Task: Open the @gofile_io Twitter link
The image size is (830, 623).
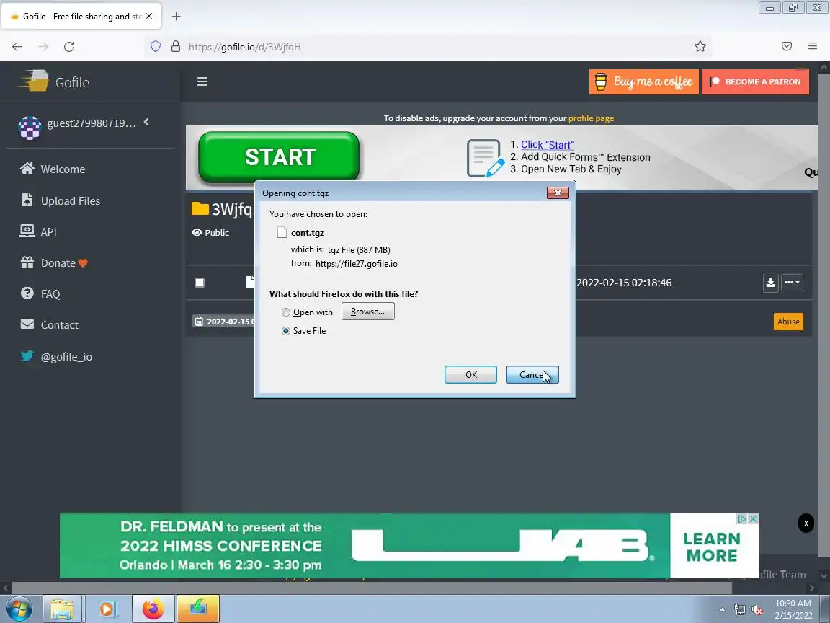Action: point(56,356)
